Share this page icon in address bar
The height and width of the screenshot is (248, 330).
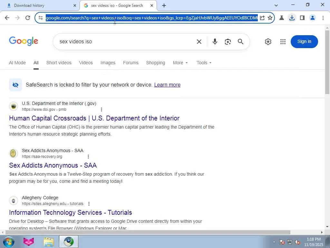pyautogui.click(x=262, y=18)
